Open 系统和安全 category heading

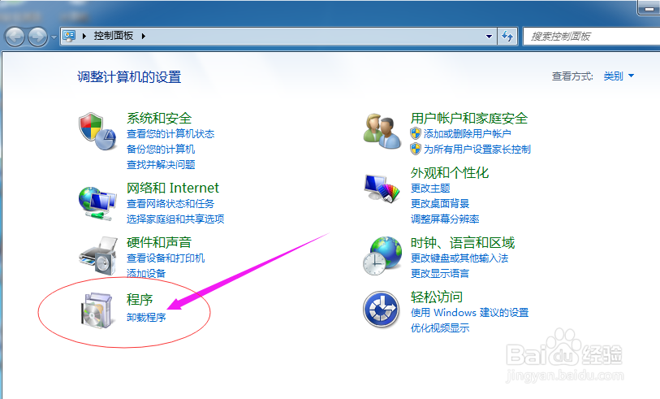pyautogui.click(x=159, y=119)
